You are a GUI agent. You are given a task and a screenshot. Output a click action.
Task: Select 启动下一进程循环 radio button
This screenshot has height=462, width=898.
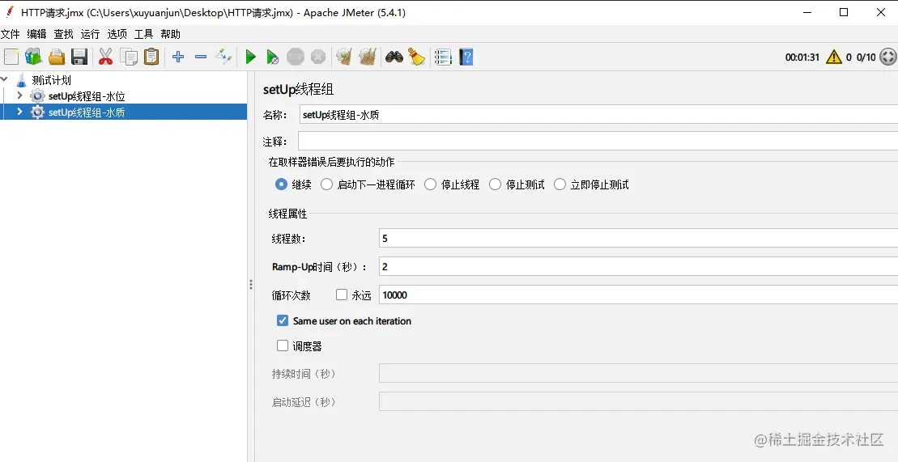[326, 184]
